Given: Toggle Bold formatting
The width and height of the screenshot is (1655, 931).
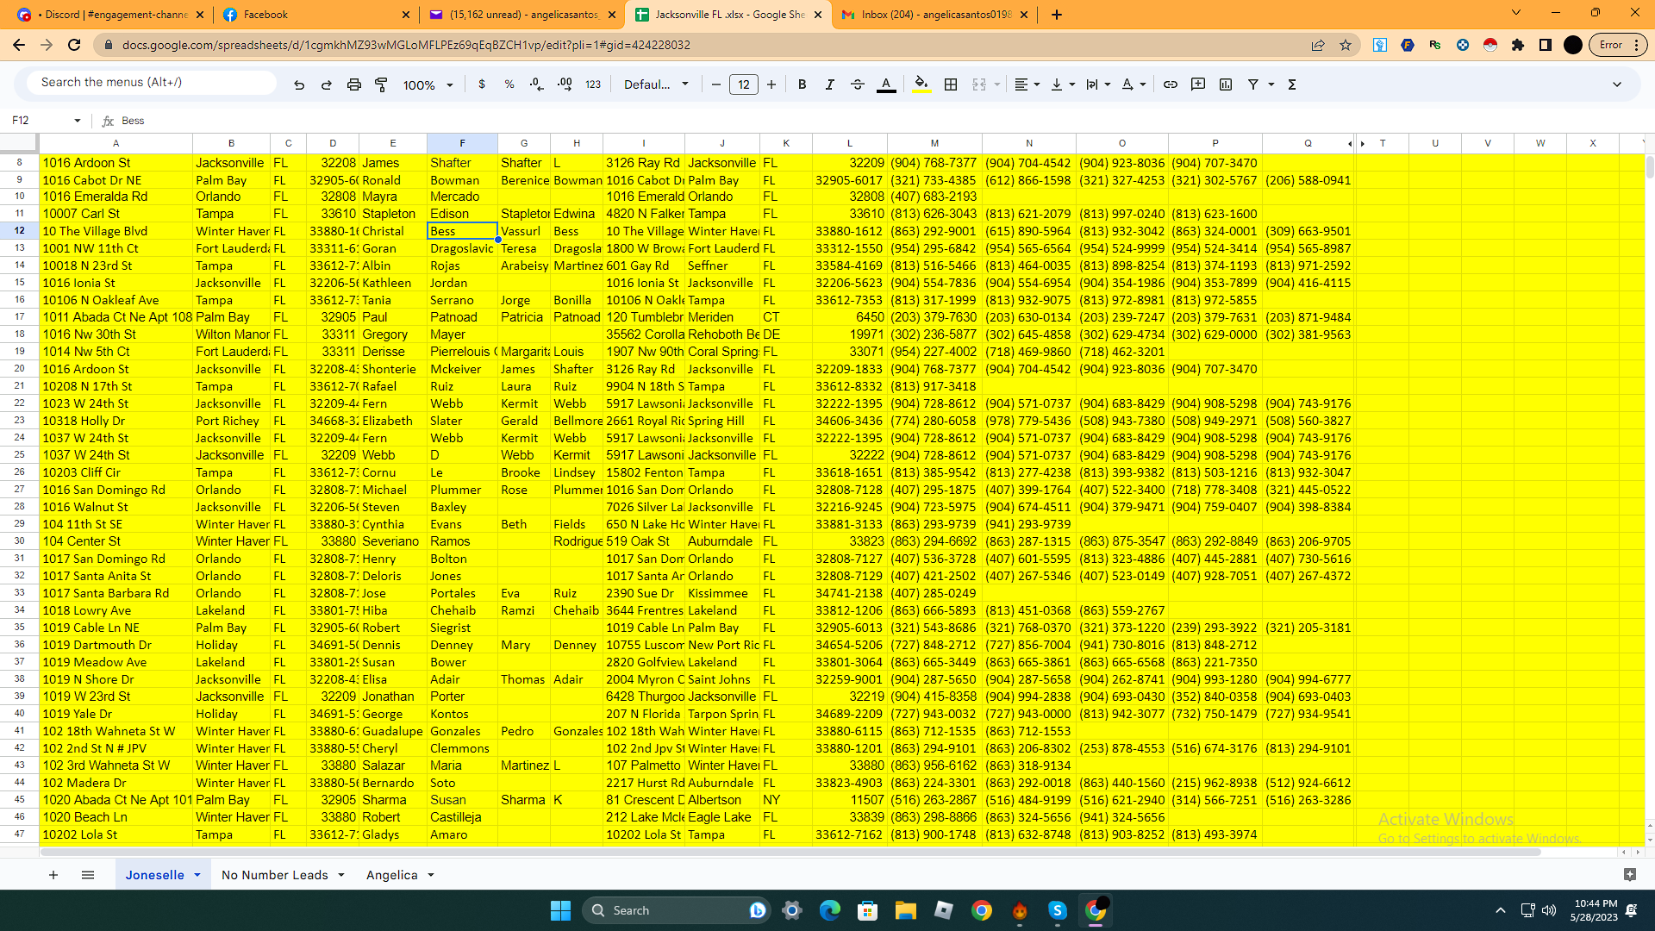Looking at the screenshot, I should point(802,84).
